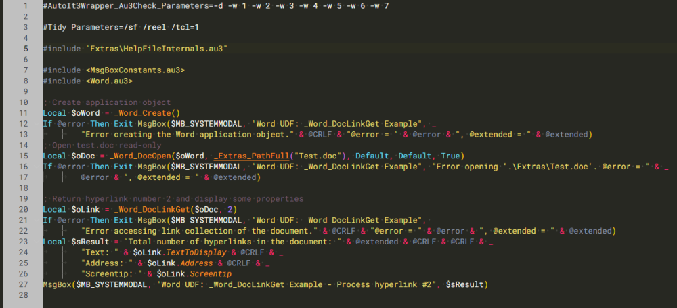Click line number 20 in the gutter
The image size is (677, 308).
23,210
